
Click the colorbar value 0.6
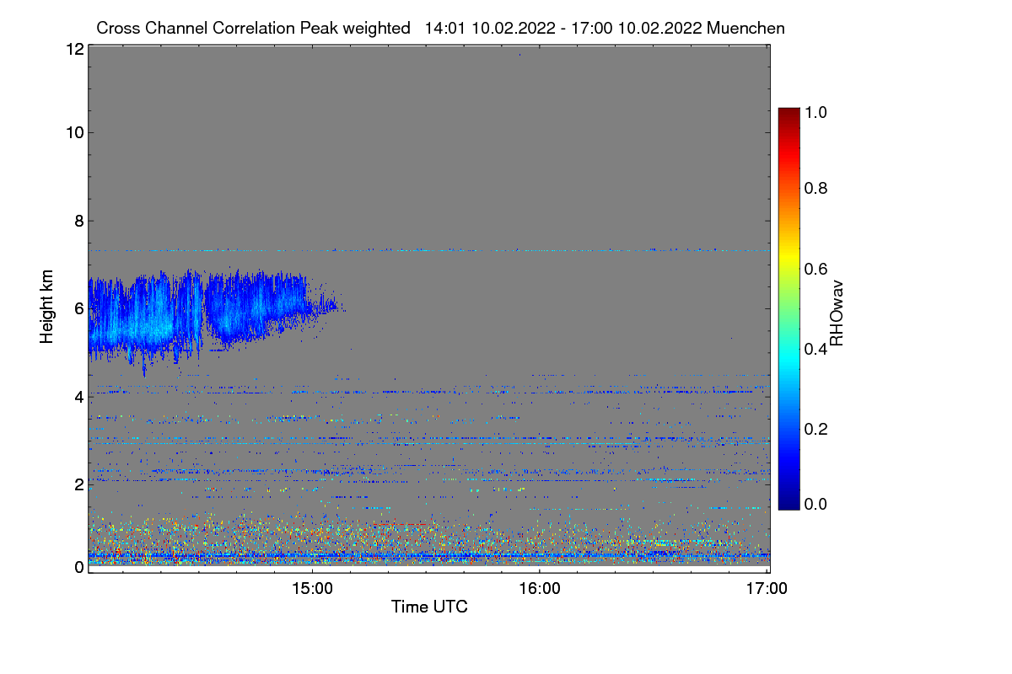click(817, 269)
